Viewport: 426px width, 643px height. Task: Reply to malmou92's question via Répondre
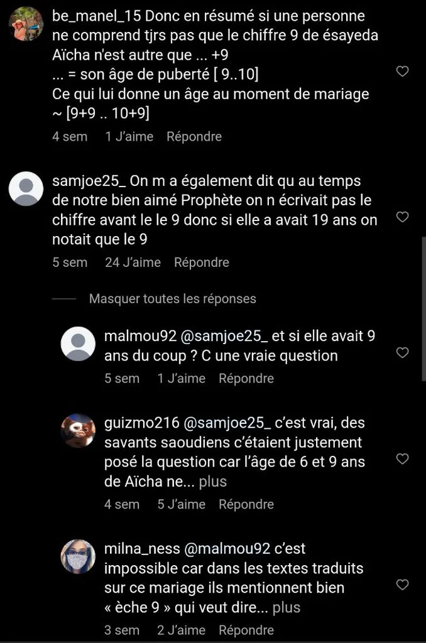246,379
